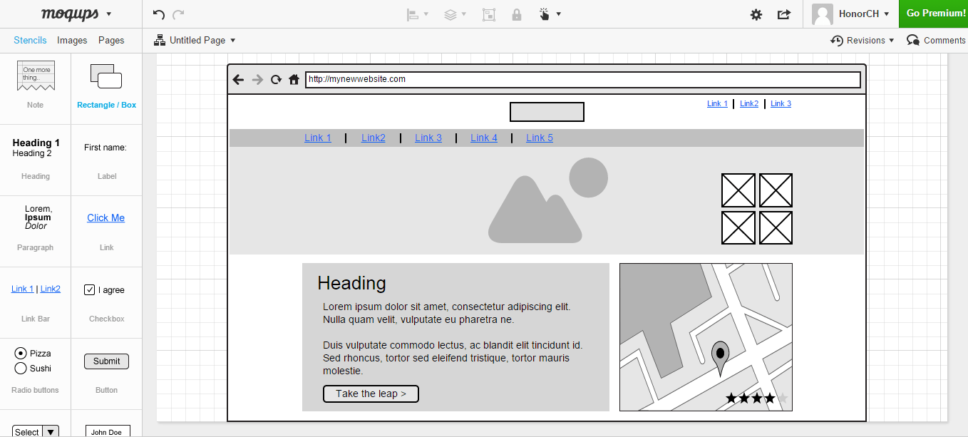Click Link 1 in the gray navigation bar
This screenshot has width=968, height=437.
click(318, 138)
